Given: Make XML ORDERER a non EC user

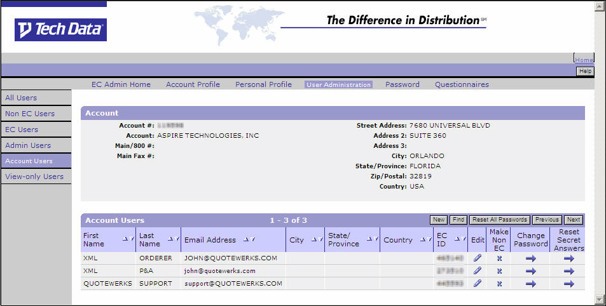Looking at the screenshot, I should click(499, 258).
